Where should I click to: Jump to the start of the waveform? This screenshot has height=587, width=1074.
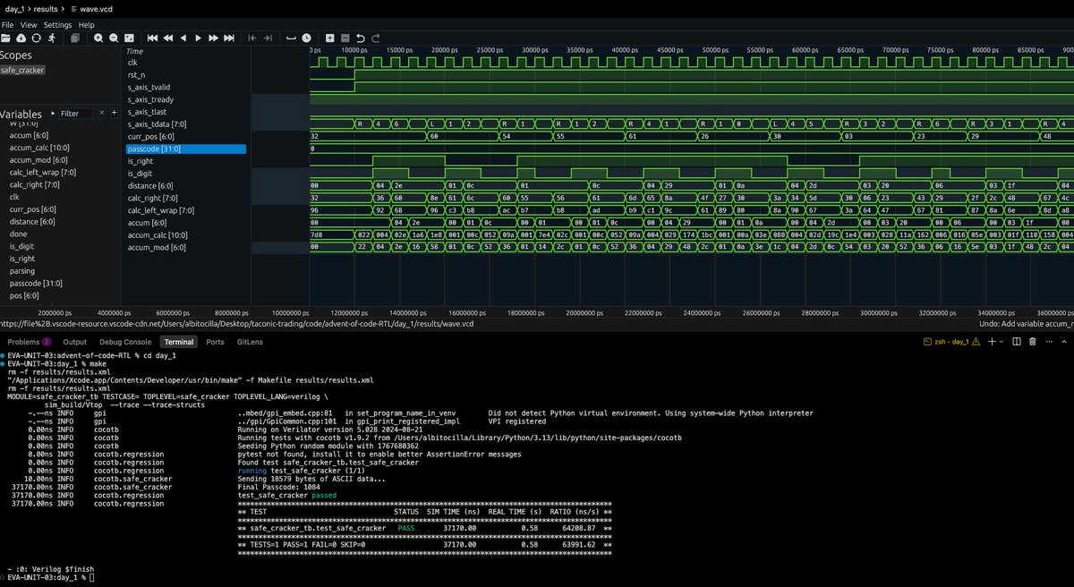pos(152,38)
